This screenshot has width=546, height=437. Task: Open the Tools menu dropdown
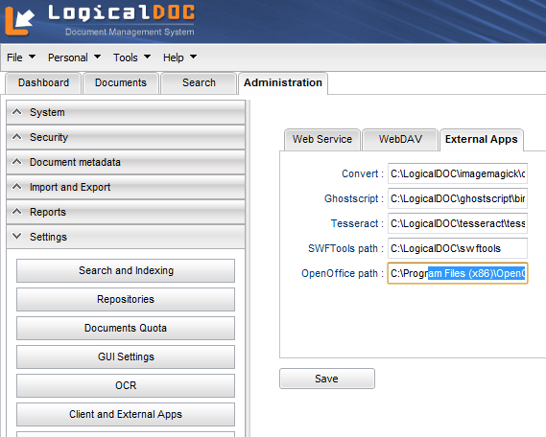(131, 57)
